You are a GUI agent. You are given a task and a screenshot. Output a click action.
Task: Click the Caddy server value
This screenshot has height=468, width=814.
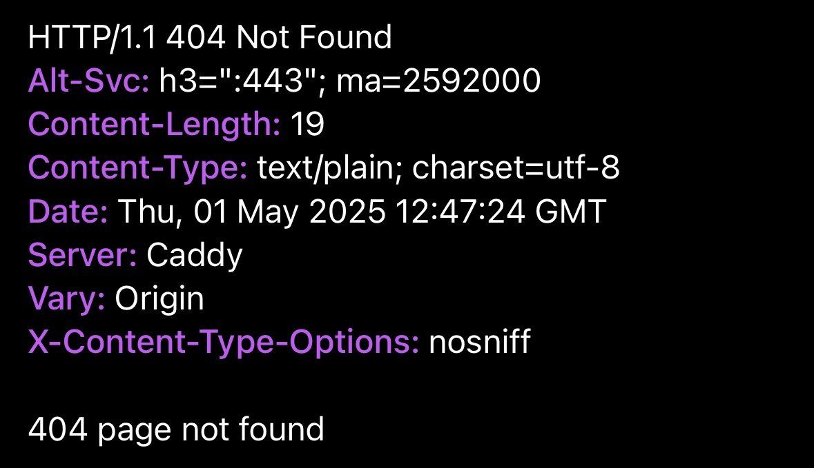pos(195,256)
